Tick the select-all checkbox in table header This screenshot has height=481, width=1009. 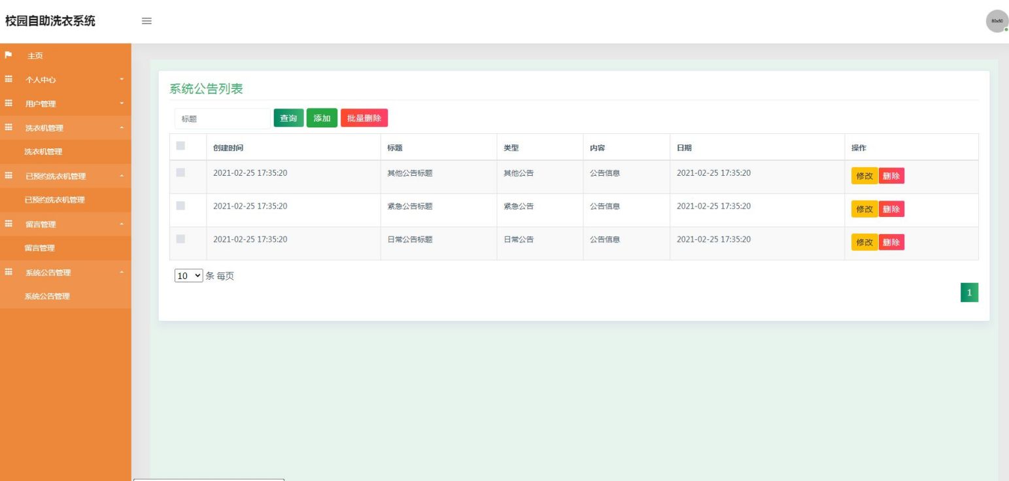point(181,146)
